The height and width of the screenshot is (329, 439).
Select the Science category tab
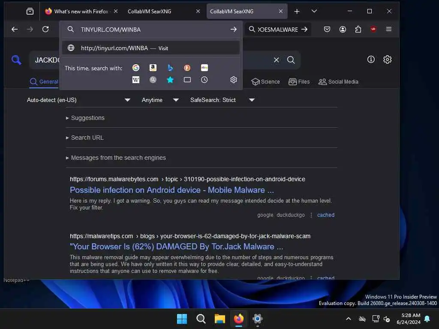click(265, 82)
